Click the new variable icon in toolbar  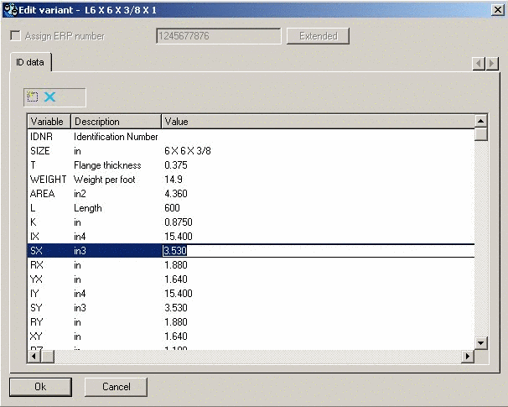[x=32, y=97]
